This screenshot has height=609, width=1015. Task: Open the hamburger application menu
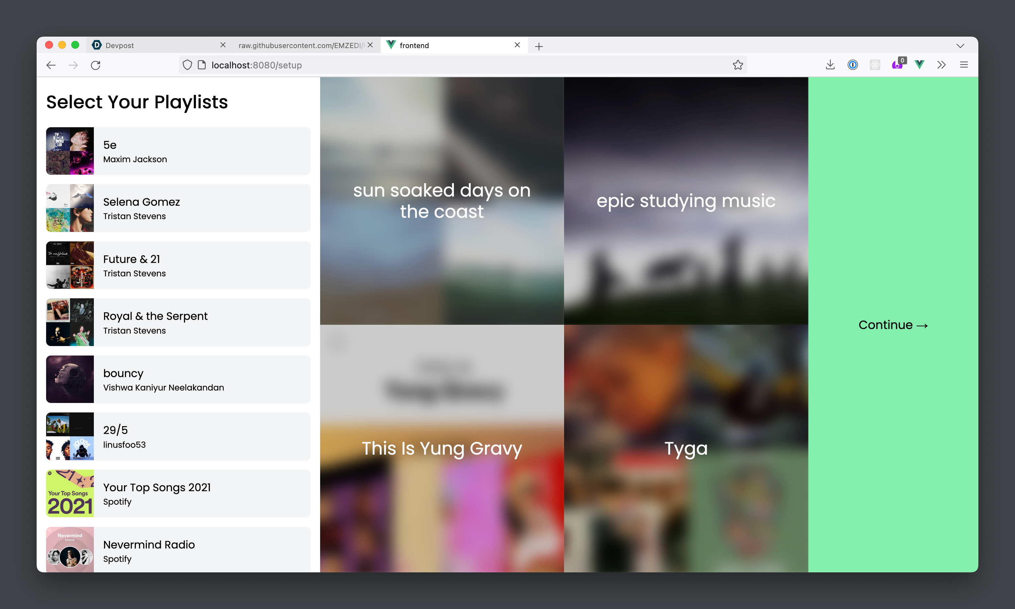click(964, 65)
